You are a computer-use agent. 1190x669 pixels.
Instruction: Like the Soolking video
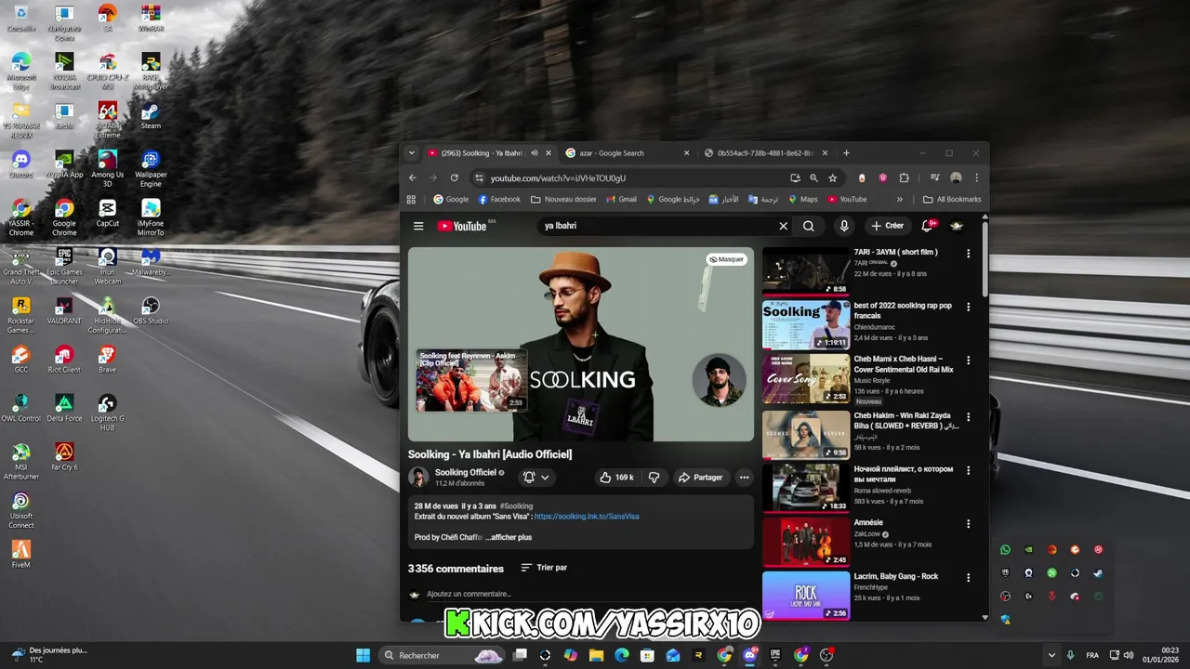(x=616, y=478)
